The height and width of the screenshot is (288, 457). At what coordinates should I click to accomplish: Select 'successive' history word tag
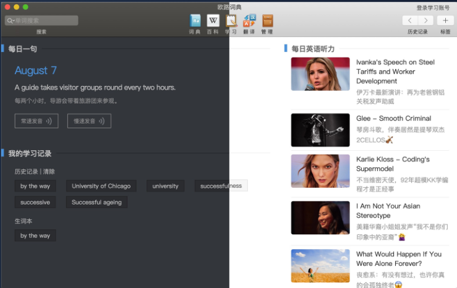tap(35, 202)
